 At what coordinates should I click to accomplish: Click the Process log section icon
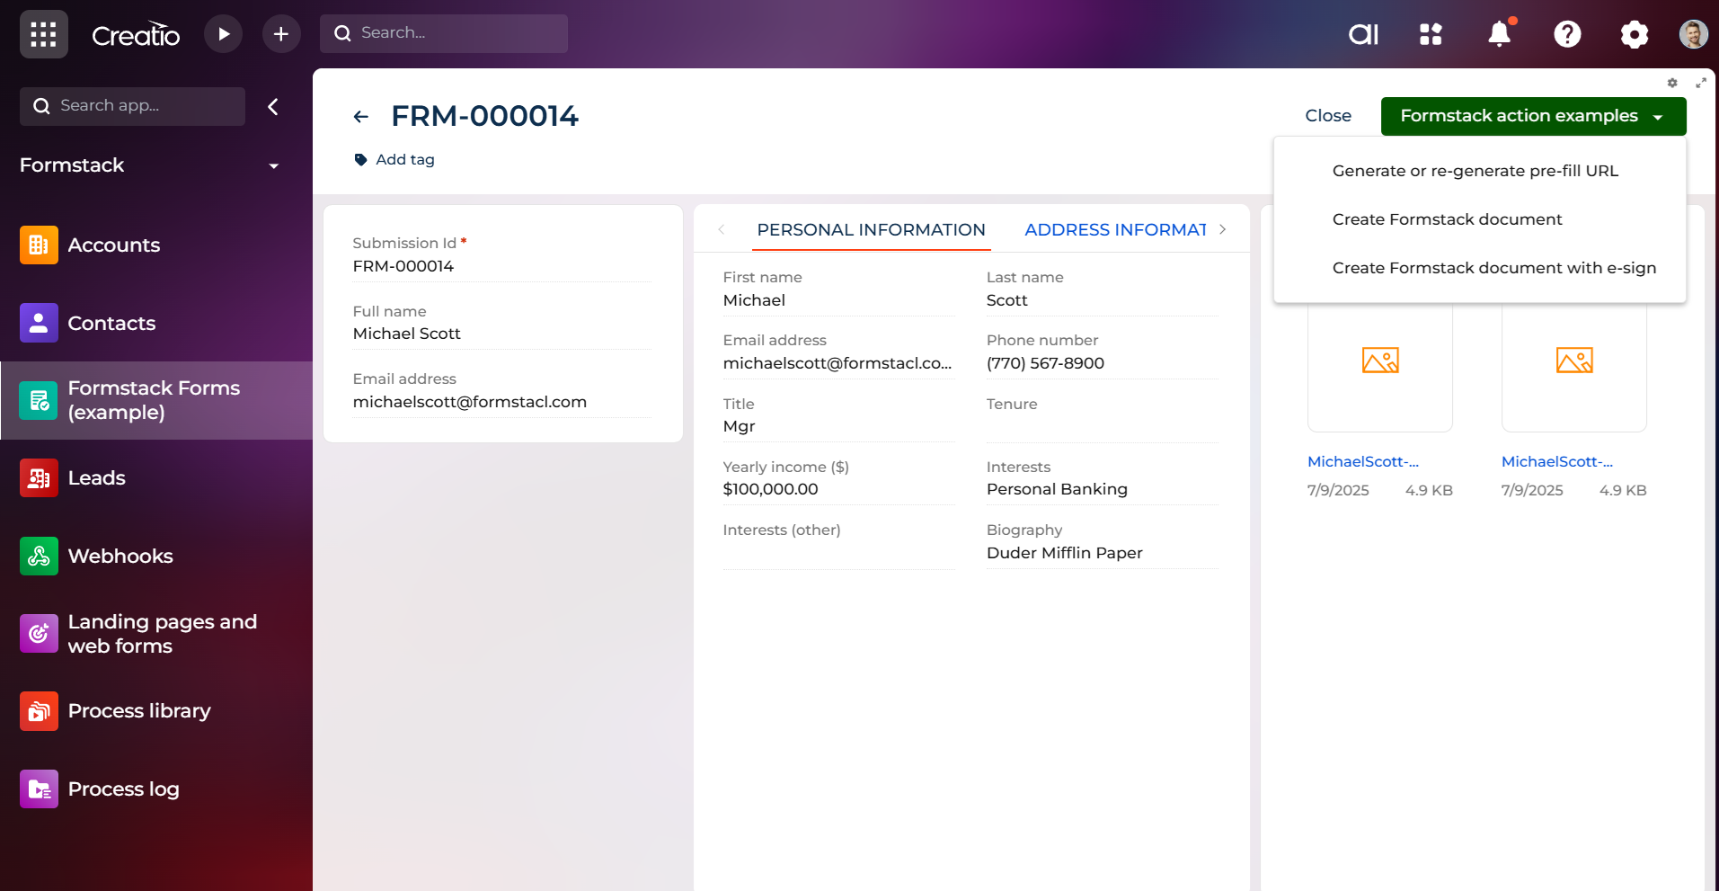[39, 789]
